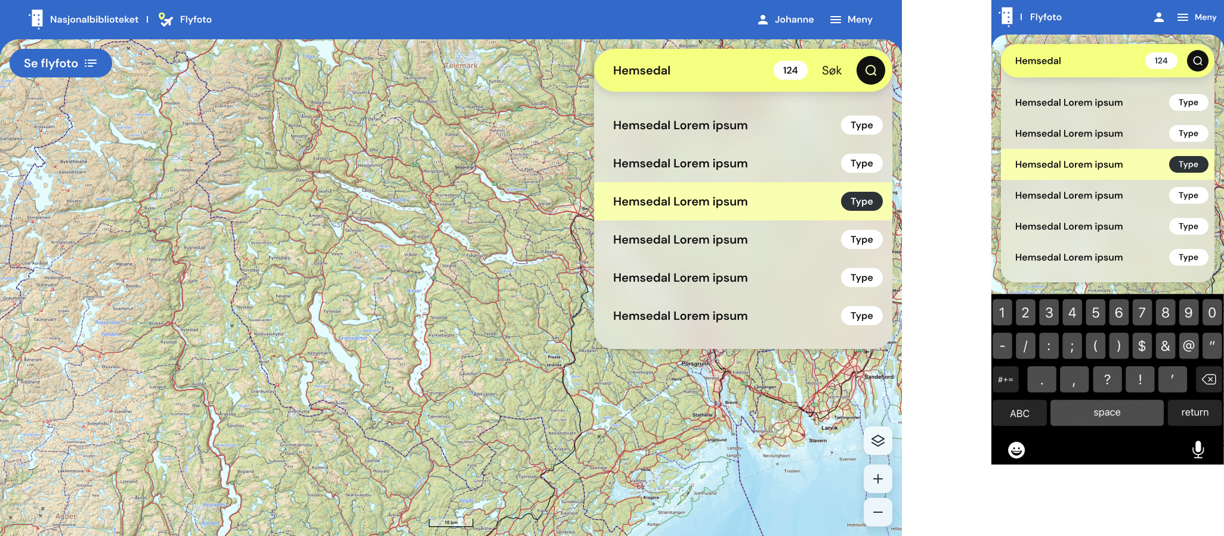The height and width of the screenshot is (536, 1224).
Task: Open the desktop Meny hamburger menu
Action: point(851,20)
